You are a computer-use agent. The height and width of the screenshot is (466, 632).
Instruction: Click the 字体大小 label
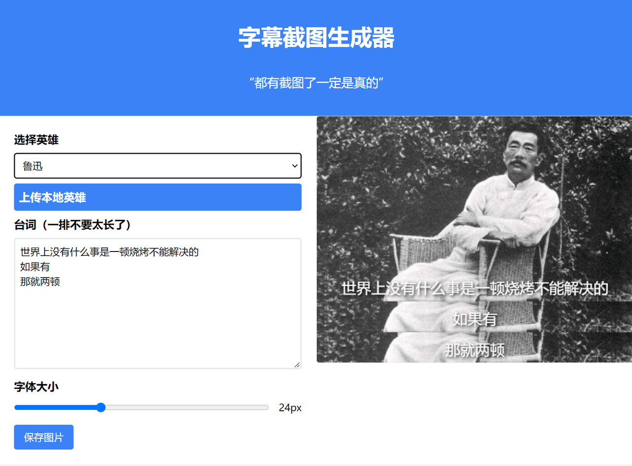coord(36,387)
